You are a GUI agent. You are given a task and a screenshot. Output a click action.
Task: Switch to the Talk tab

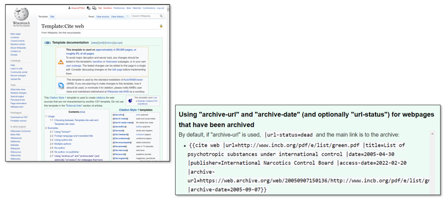52,17
